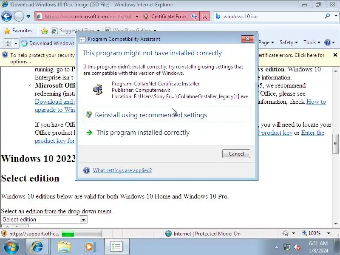Click Cancel in Program Compatibility Assistant

click(236, 154)
